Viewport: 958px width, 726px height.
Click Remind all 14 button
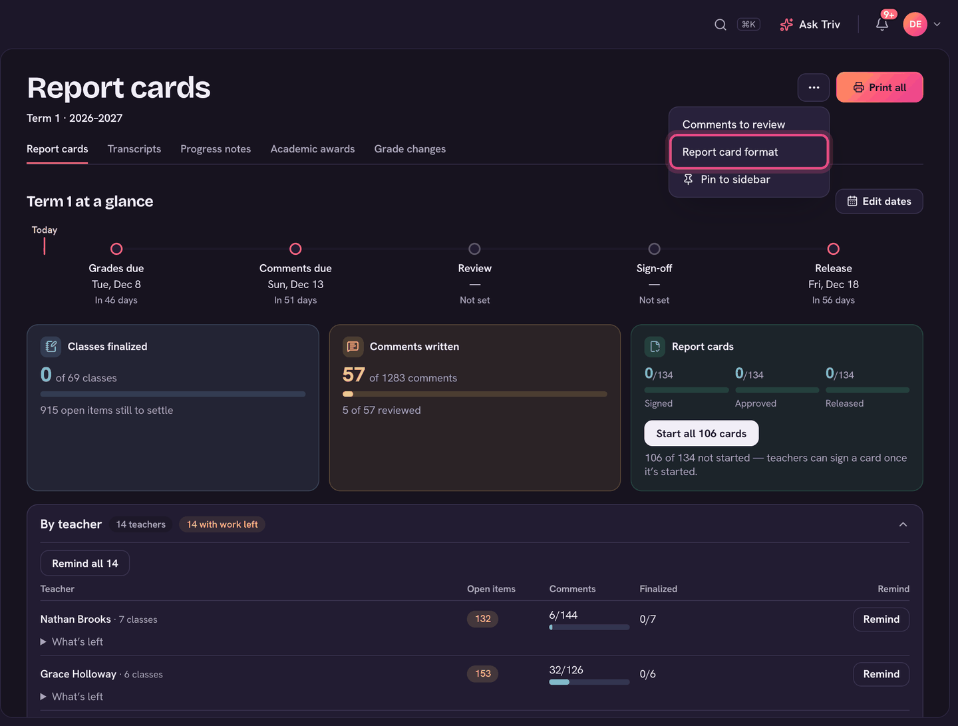click(85, 563)
